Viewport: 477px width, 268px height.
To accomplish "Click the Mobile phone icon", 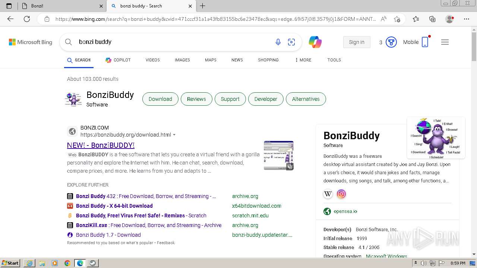I will (425, 42).
